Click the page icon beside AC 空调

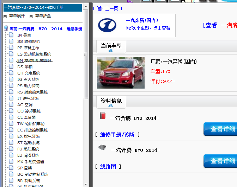[11, 104]
